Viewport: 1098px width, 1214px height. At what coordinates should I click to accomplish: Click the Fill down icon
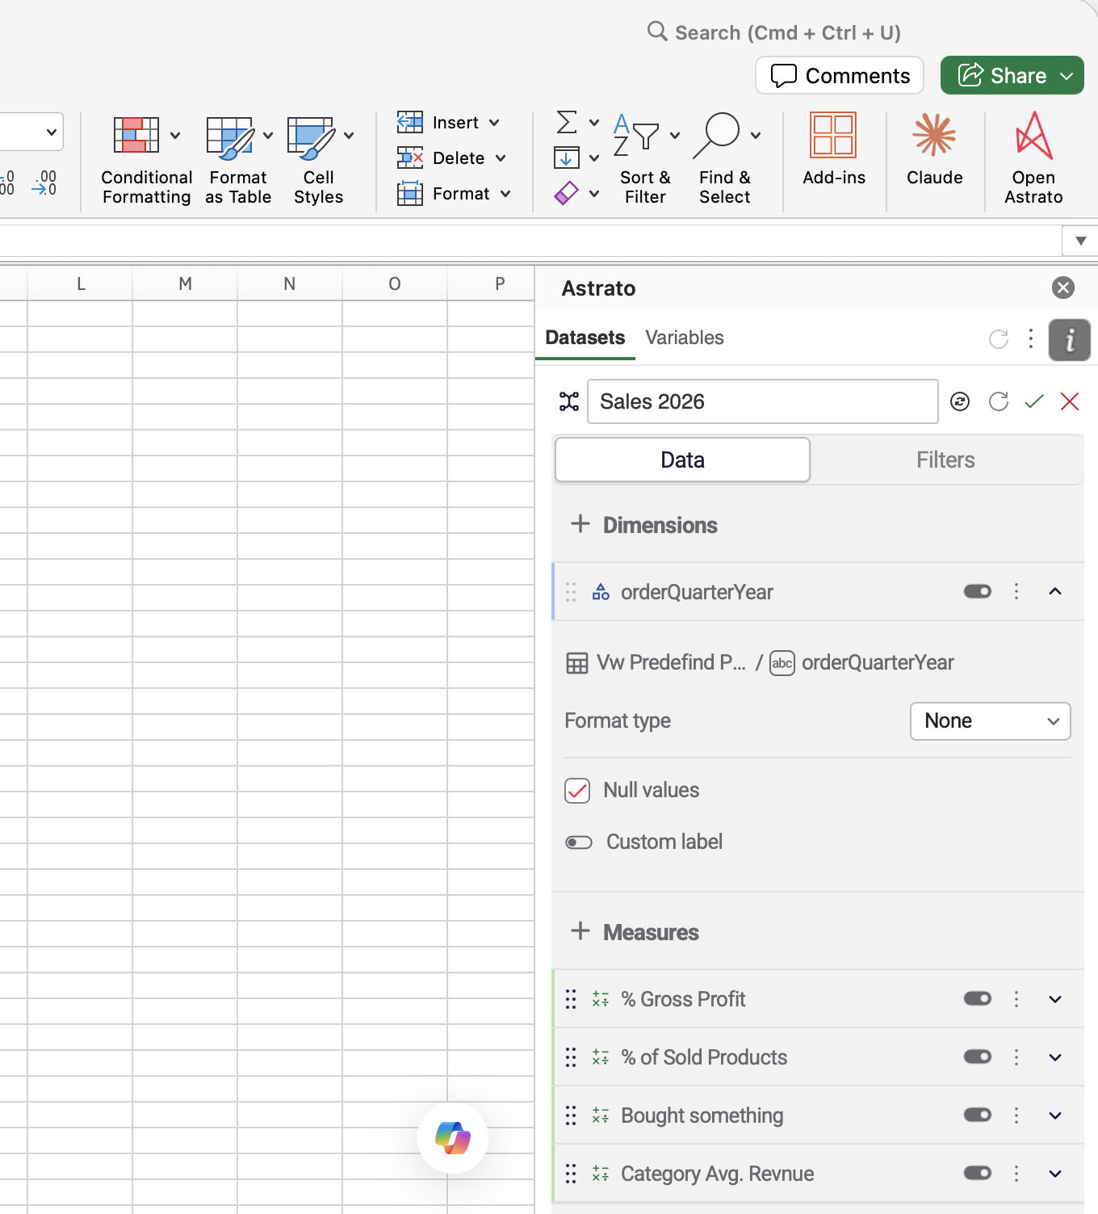click(567, 158)
